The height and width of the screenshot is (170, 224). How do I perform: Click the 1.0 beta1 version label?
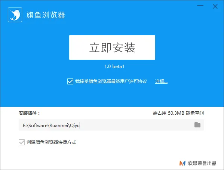(114, 67)
